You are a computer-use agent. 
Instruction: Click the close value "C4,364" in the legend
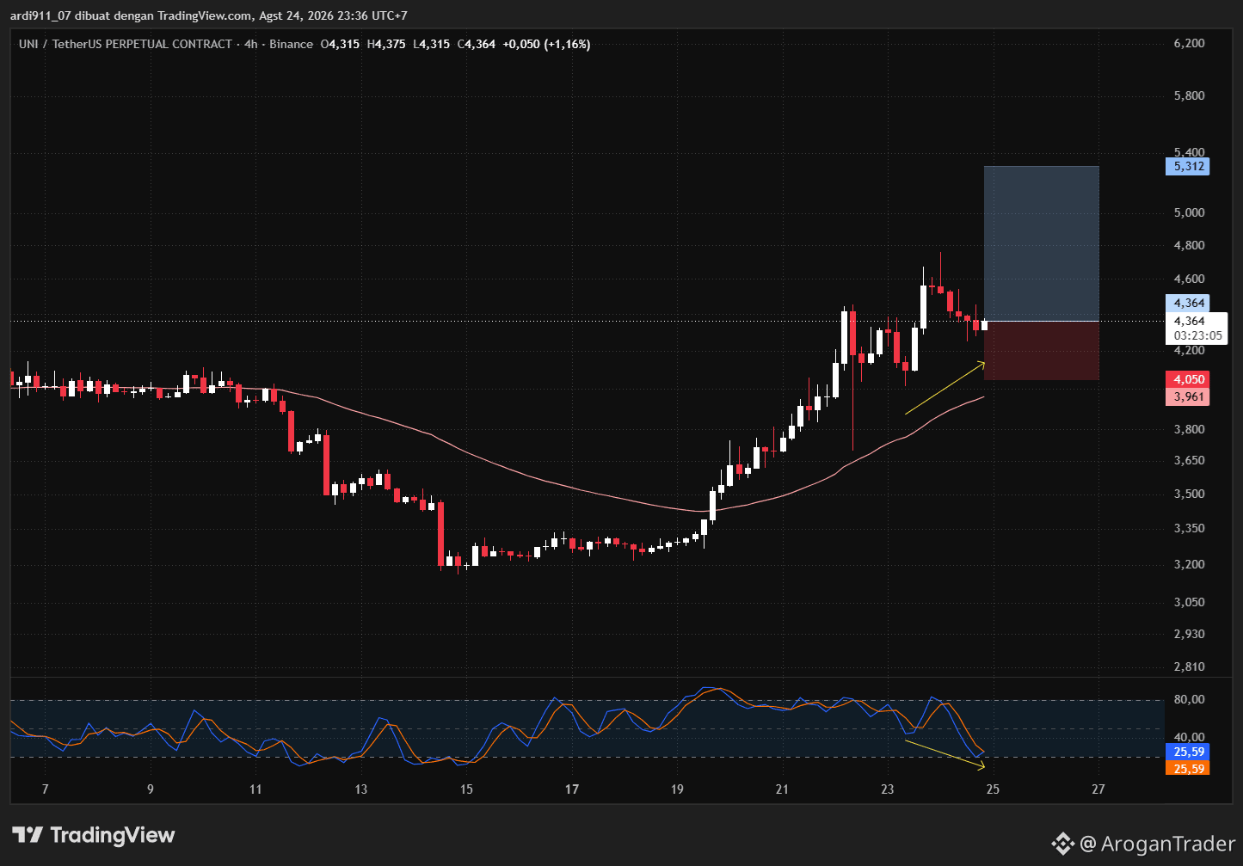pyautogui.click(x=476, y=44)
